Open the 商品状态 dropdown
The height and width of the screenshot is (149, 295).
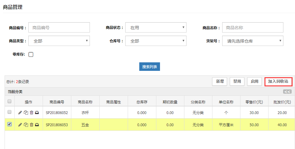pyautogui.click(x=156, y=28)
